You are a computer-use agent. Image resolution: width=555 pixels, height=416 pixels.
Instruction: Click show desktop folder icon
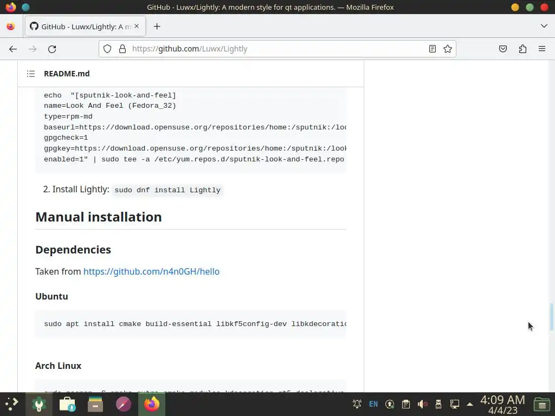pyautogui.click(x=541, y=404)
